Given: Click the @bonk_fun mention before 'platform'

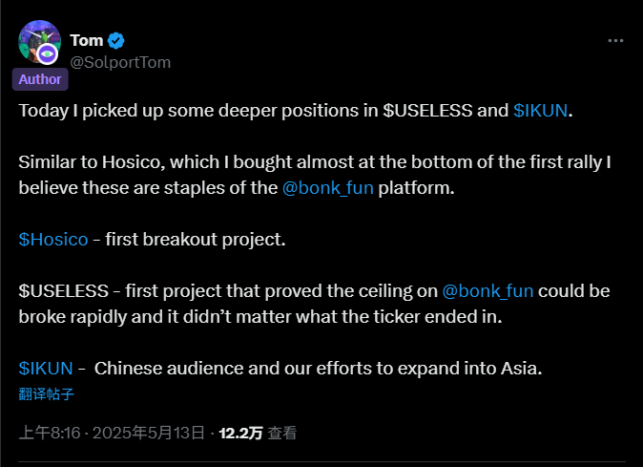Looking at the screenshot, I should 328,187.
